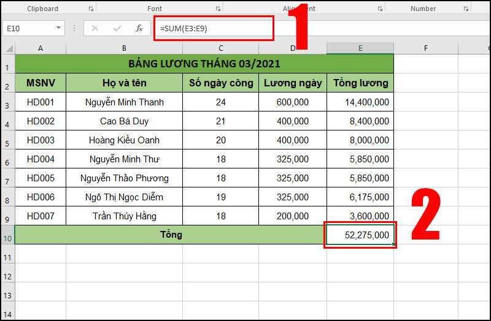This screenshot has height=321, width=491.
Task: Click the cell containing Nguyễn Minh Thanh
Action: 124,102
